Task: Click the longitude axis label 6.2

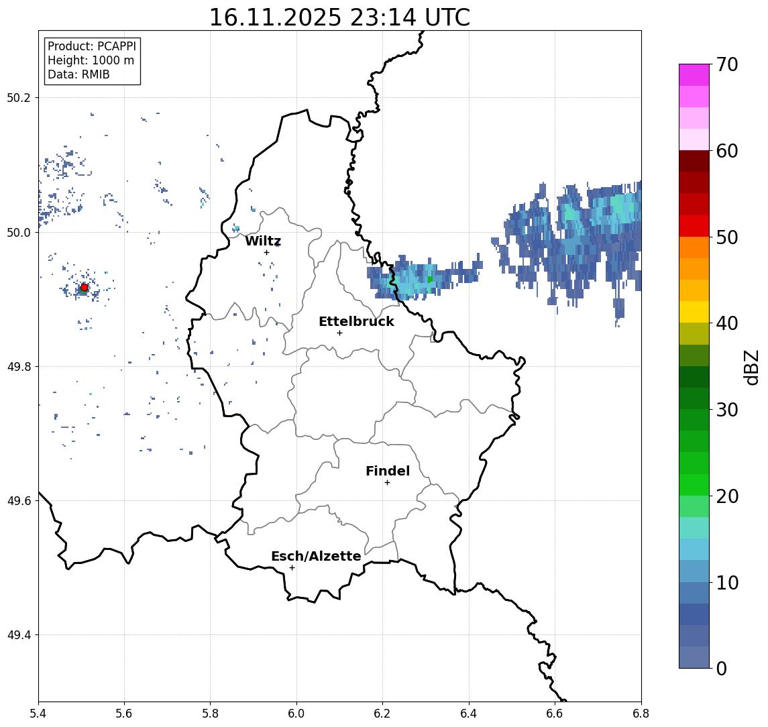Action: click(382, 714)
